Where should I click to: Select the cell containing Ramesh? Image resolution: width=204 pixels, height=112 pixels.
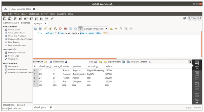point(67,74)
